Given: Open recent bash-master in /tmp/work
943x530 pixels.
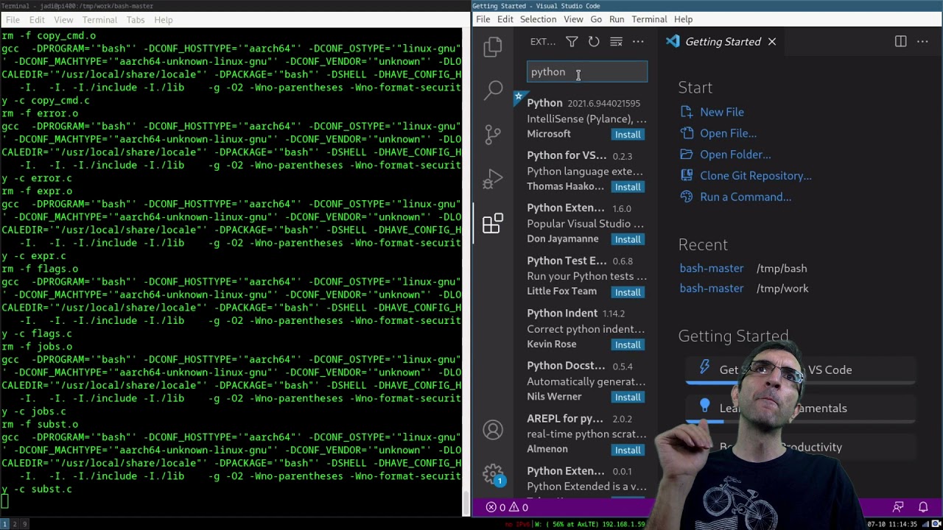Looking at the screenshot, I should click(712, 288).
